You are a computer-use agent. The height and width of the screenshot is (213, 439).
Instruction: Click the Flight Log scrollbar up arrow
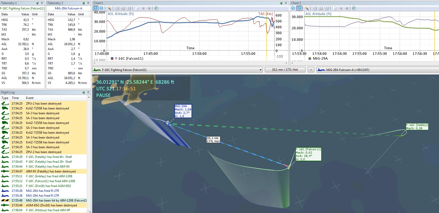coord(89,97)
